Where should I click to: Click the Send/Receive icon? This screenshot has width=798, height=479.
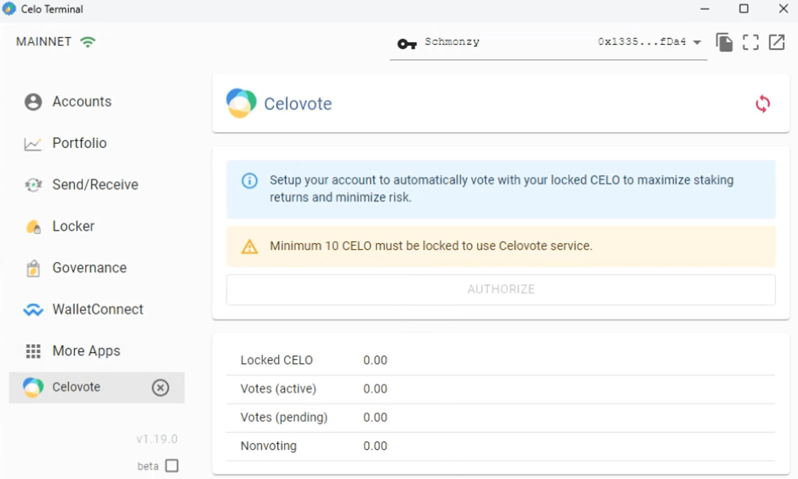click(33, 185)
